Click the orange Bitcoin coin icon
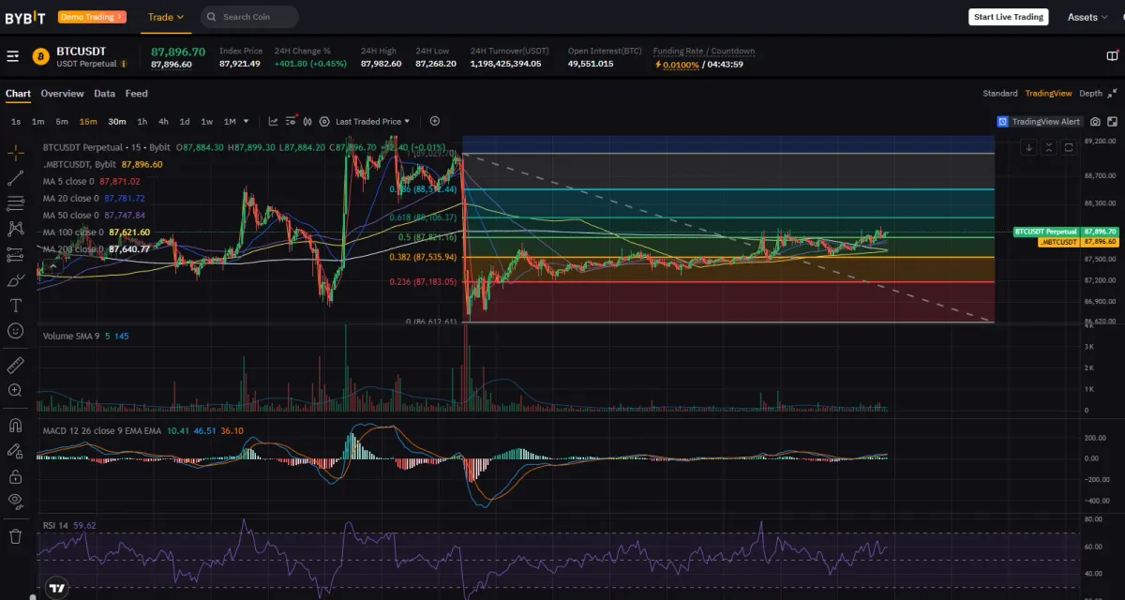The width and height of the screenshot is (1125, 600). (40, 56)
